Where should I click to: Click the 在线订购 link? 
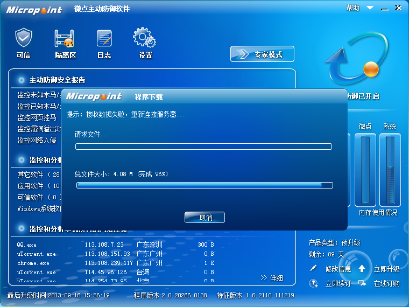coord(387,283)
